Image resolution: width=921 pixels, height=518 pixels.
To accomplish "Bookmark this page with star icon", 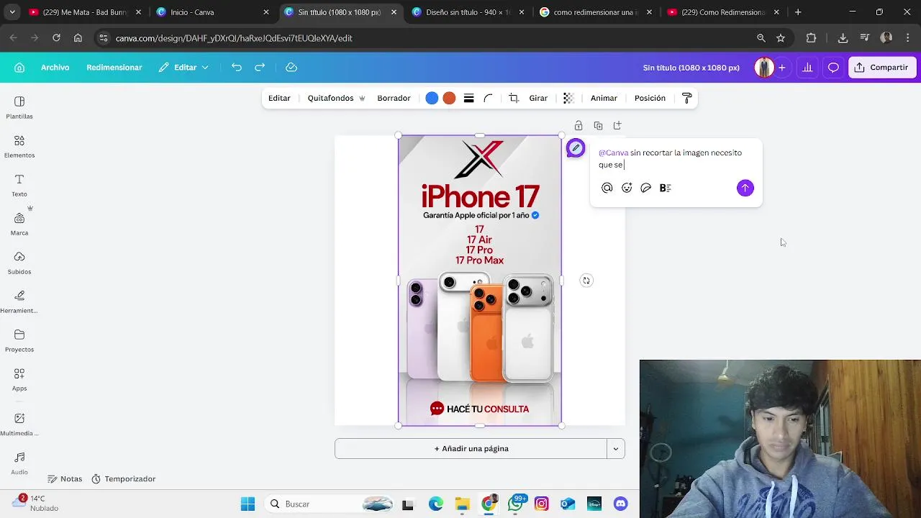I will click(781, 38).
